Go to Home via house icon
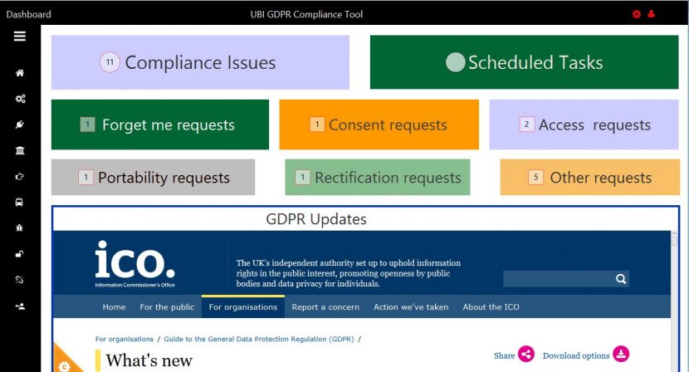Screen dimensions: 689x372 point(20,73)
